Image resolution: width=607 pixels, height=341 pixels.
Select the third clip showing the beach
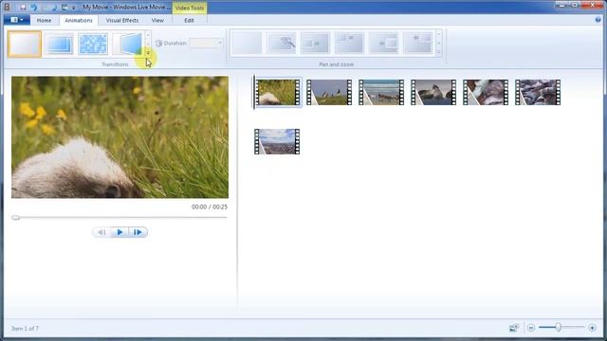pos(381,93)
